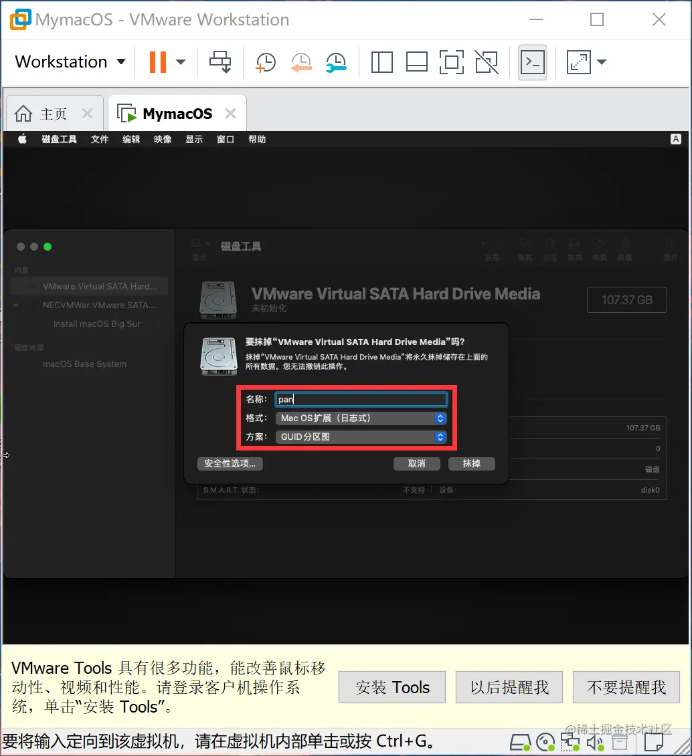Open the snapshot manager with wrench icon
692x756 pixels.
336,62
